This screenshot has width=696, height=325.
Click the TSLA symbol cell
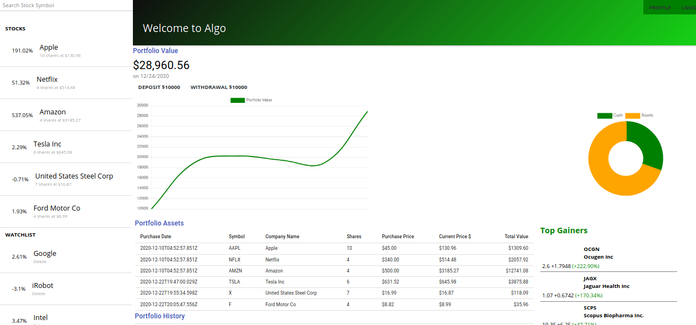coord(235,282)
